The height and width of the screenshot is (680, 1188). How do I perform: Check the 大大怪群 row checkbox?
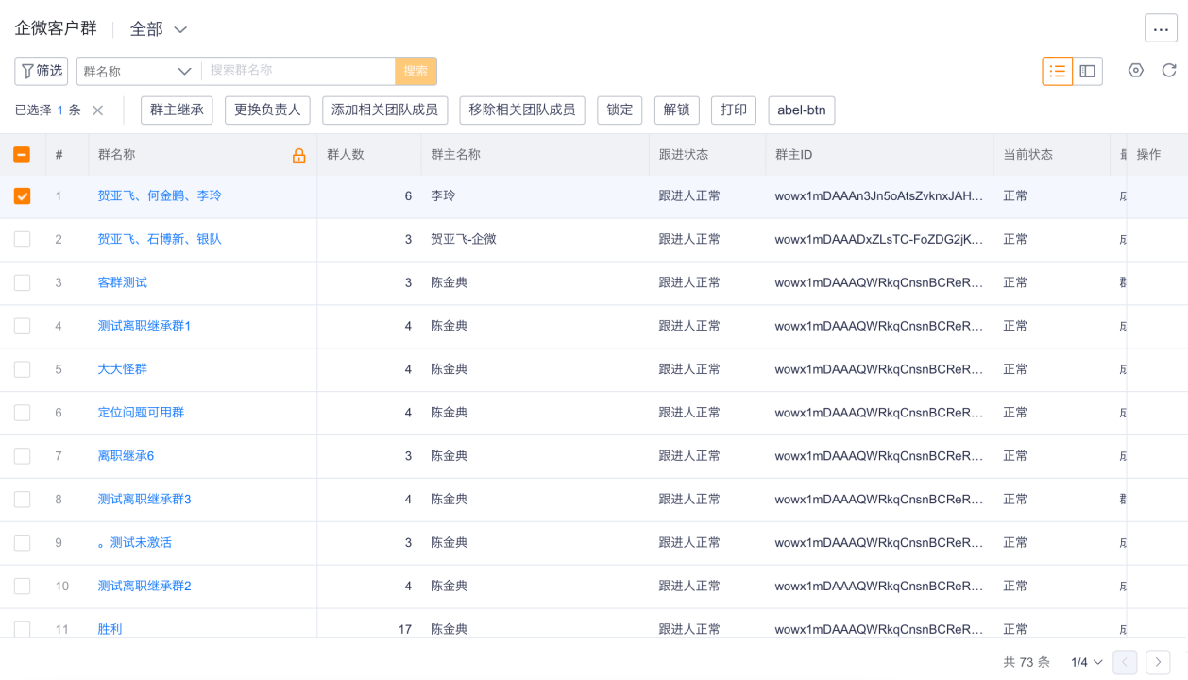tap(22, 370)
